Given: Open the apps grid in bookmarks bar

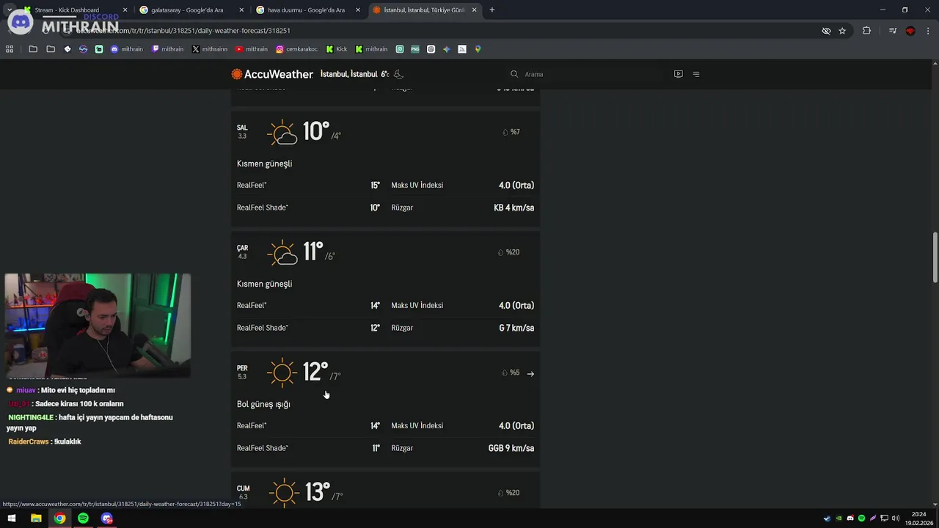Looking at the screenshot, I should point(10,49).
